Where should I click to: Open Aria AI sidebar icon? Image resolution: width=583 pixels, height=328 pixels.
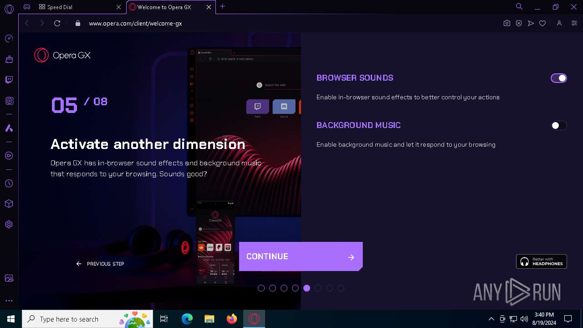coord(9,128)
